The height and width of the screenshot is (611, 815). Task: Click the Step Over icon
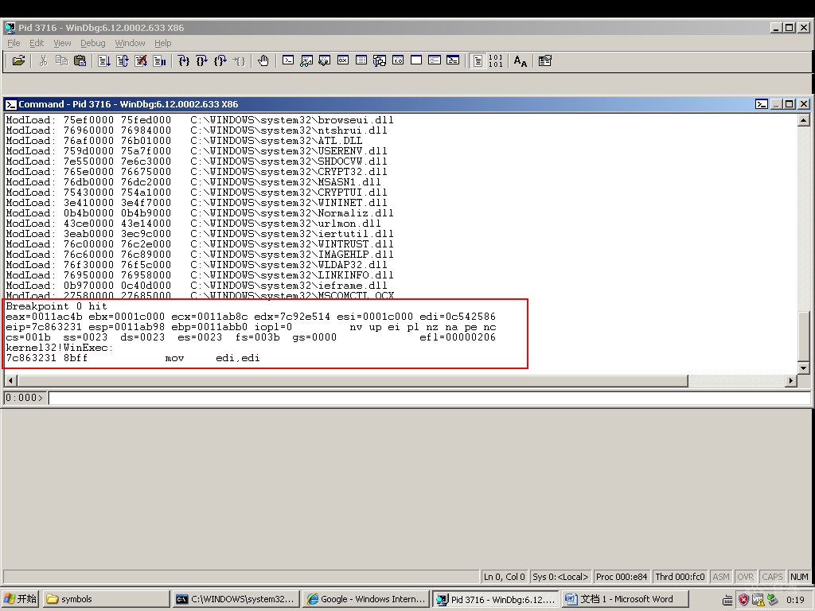click(x=201, y=60)
